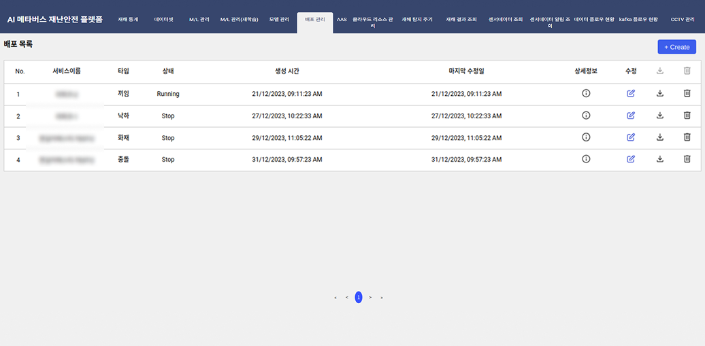Open detail info for row 4 (충돌)
This screenshot has width=705, height=346.
(x=586, y=158)
